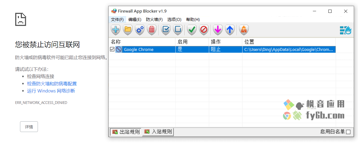Click the checked-box Enable Rule icon

tap(166, 30)
